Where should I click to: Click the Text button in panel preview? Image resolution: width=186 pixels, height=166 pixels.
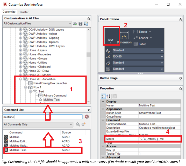(111, 36)
